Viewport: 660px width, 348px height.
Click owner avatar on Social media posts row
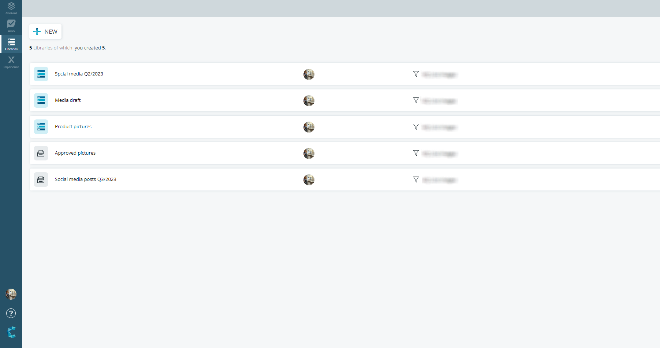[309, 180]
